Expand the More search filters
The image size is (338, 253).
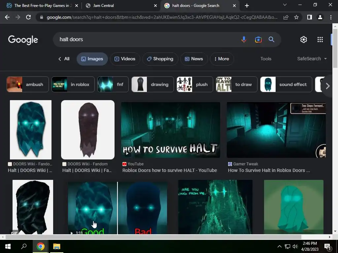click(x=221, y=59)
